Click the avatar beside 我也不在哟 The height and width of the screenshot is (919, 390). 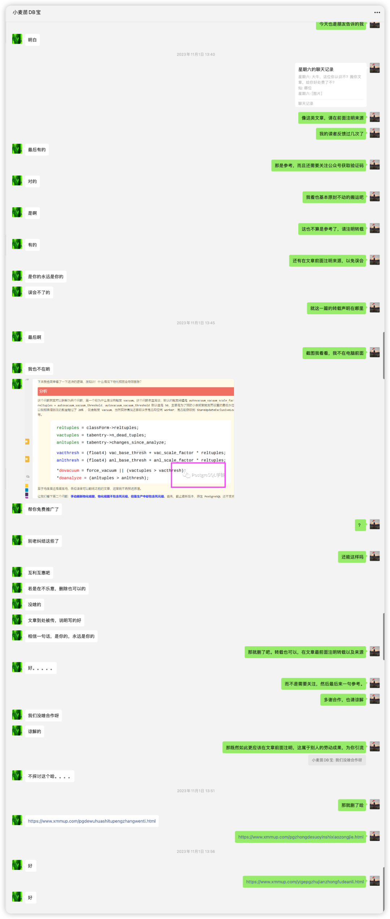pos(17,368)
